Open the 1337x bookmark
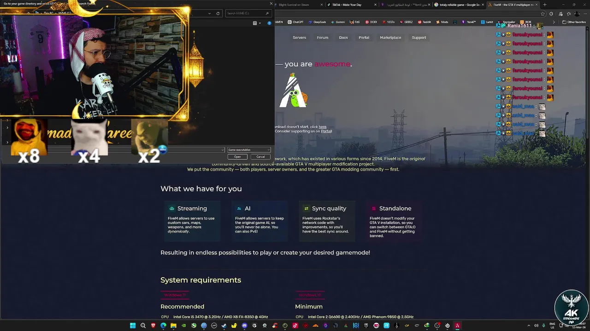Image resolution: width=590 pixels, height=331 pixels. tap(388, 22)
